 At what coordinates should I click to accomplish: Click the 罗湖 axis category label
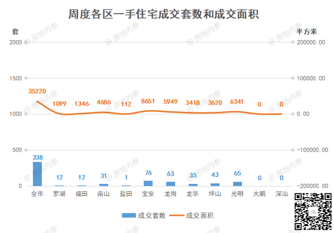(x=59, y=194)
